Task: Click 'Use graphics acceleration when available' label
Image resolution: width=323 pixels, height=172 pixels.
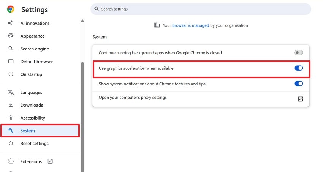Action: (136, 68)
